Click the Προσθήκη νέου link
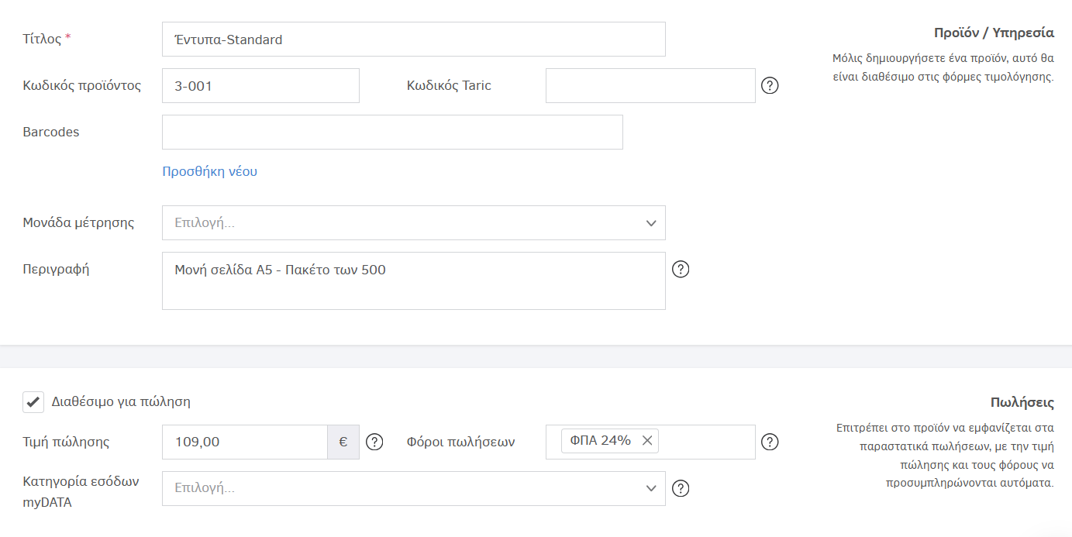 pos(209,172)
